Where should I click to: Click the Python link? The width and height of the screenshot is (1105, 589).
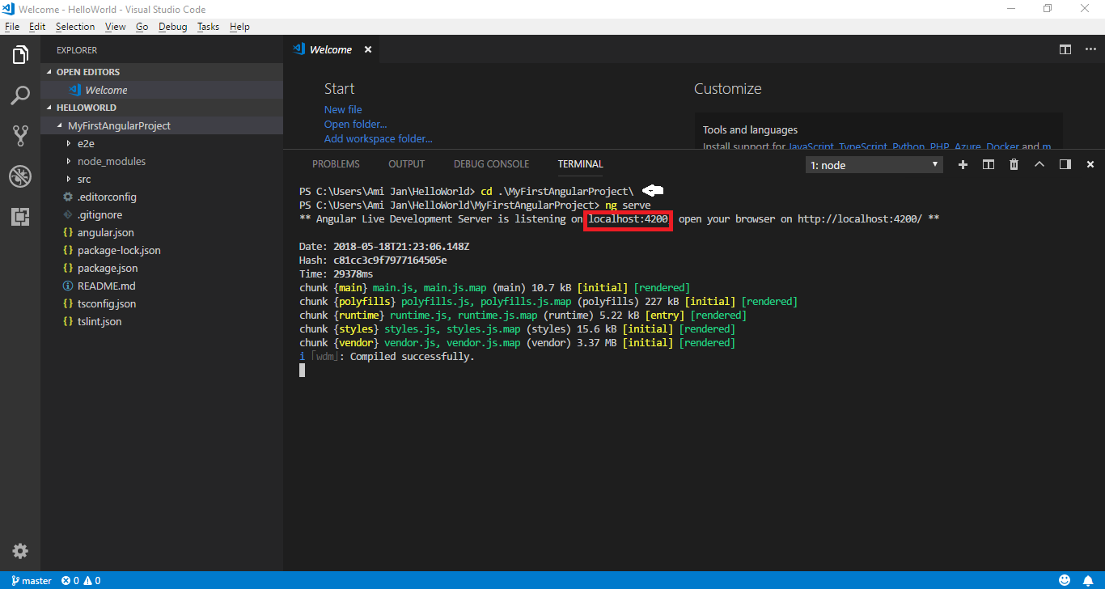point(909,146)
